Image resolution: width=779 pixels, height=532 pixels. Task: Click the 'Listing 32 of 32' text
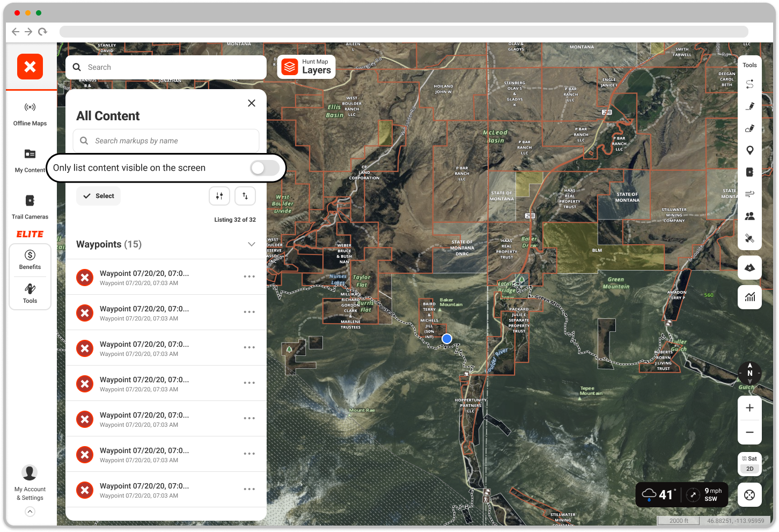(x=235, y=220)
